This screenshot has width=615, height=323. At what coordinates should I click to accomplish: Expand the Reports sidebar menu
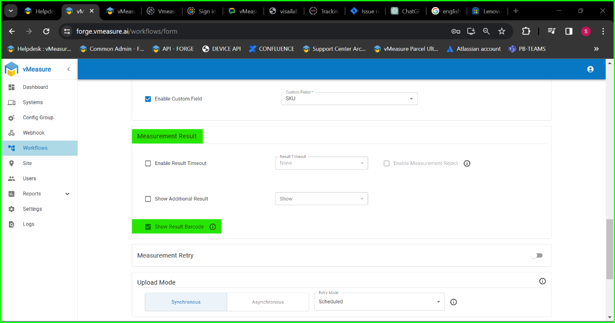39,194
